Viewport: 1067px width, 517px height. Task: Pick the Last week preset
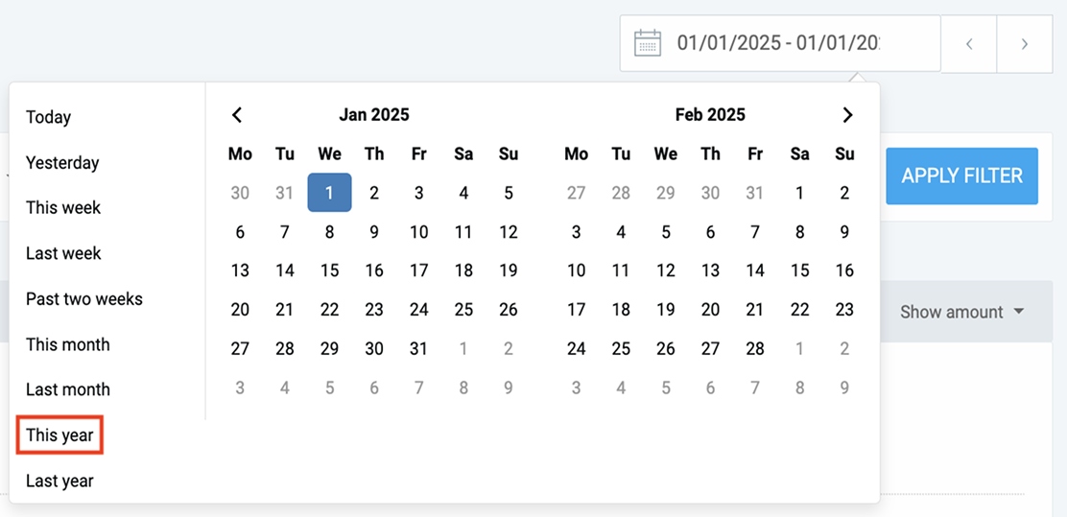pos(63,253)
